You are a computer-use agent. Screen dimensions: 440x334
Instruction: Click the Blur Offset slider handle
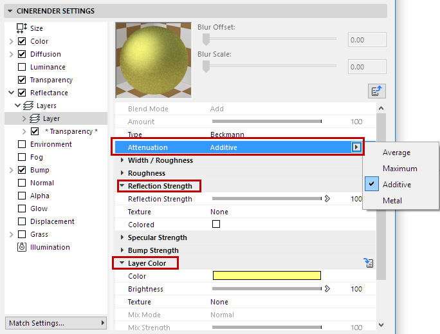coord(206,39)
